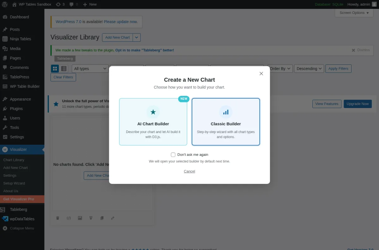Click the Media sidebar icon
Image resolution: width=379 pixels, height=250 pixels.
[x=5, y=49]
